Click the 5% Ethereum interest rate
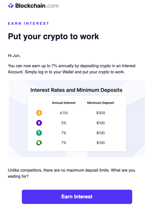 tap(64, 123)
